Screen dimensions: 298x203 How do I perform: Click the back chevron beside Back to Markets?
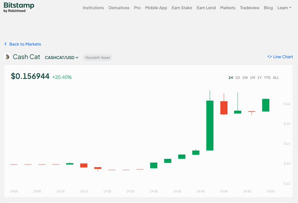[x=6, y=44]
